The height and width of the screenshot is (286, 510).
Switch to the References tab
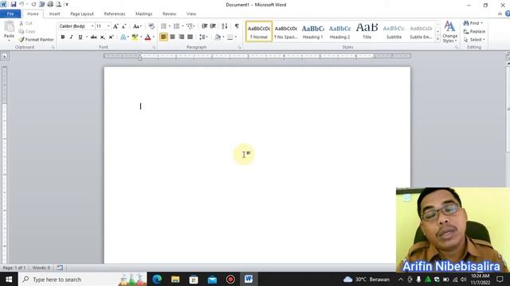pos(115,14)
